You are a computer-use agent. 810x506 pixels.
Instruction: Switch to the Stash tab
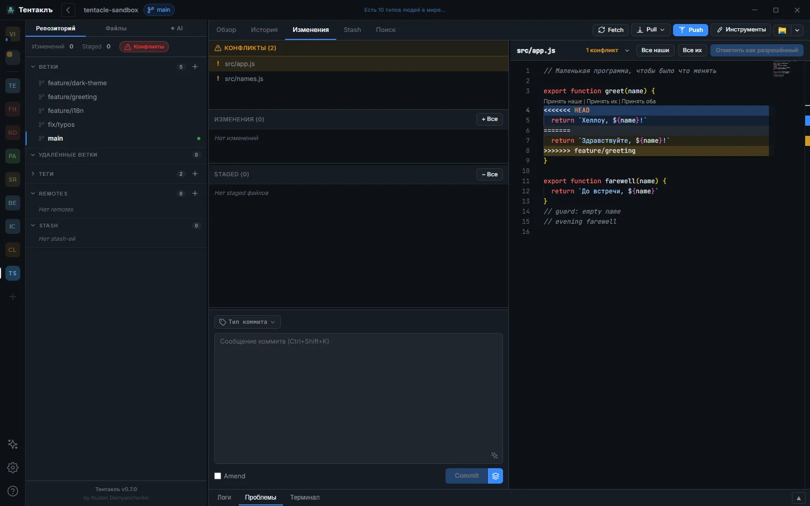[352, 30]
